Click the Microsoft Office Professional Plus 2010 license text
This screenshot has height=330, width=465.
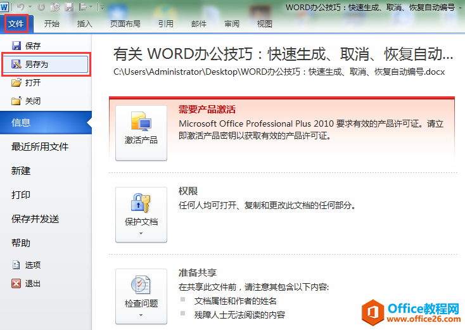tap(311, 130)
